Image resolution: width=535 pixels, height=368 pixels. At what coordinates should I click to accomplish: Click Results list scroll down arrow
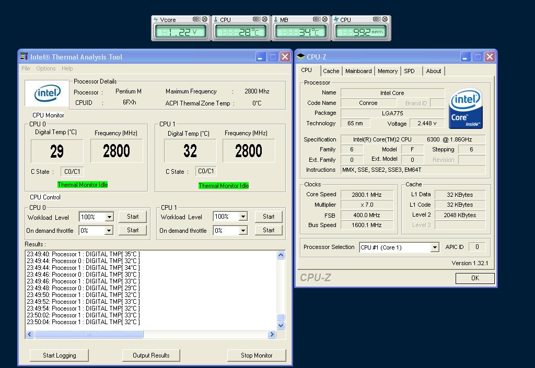[x=281, y=325]
